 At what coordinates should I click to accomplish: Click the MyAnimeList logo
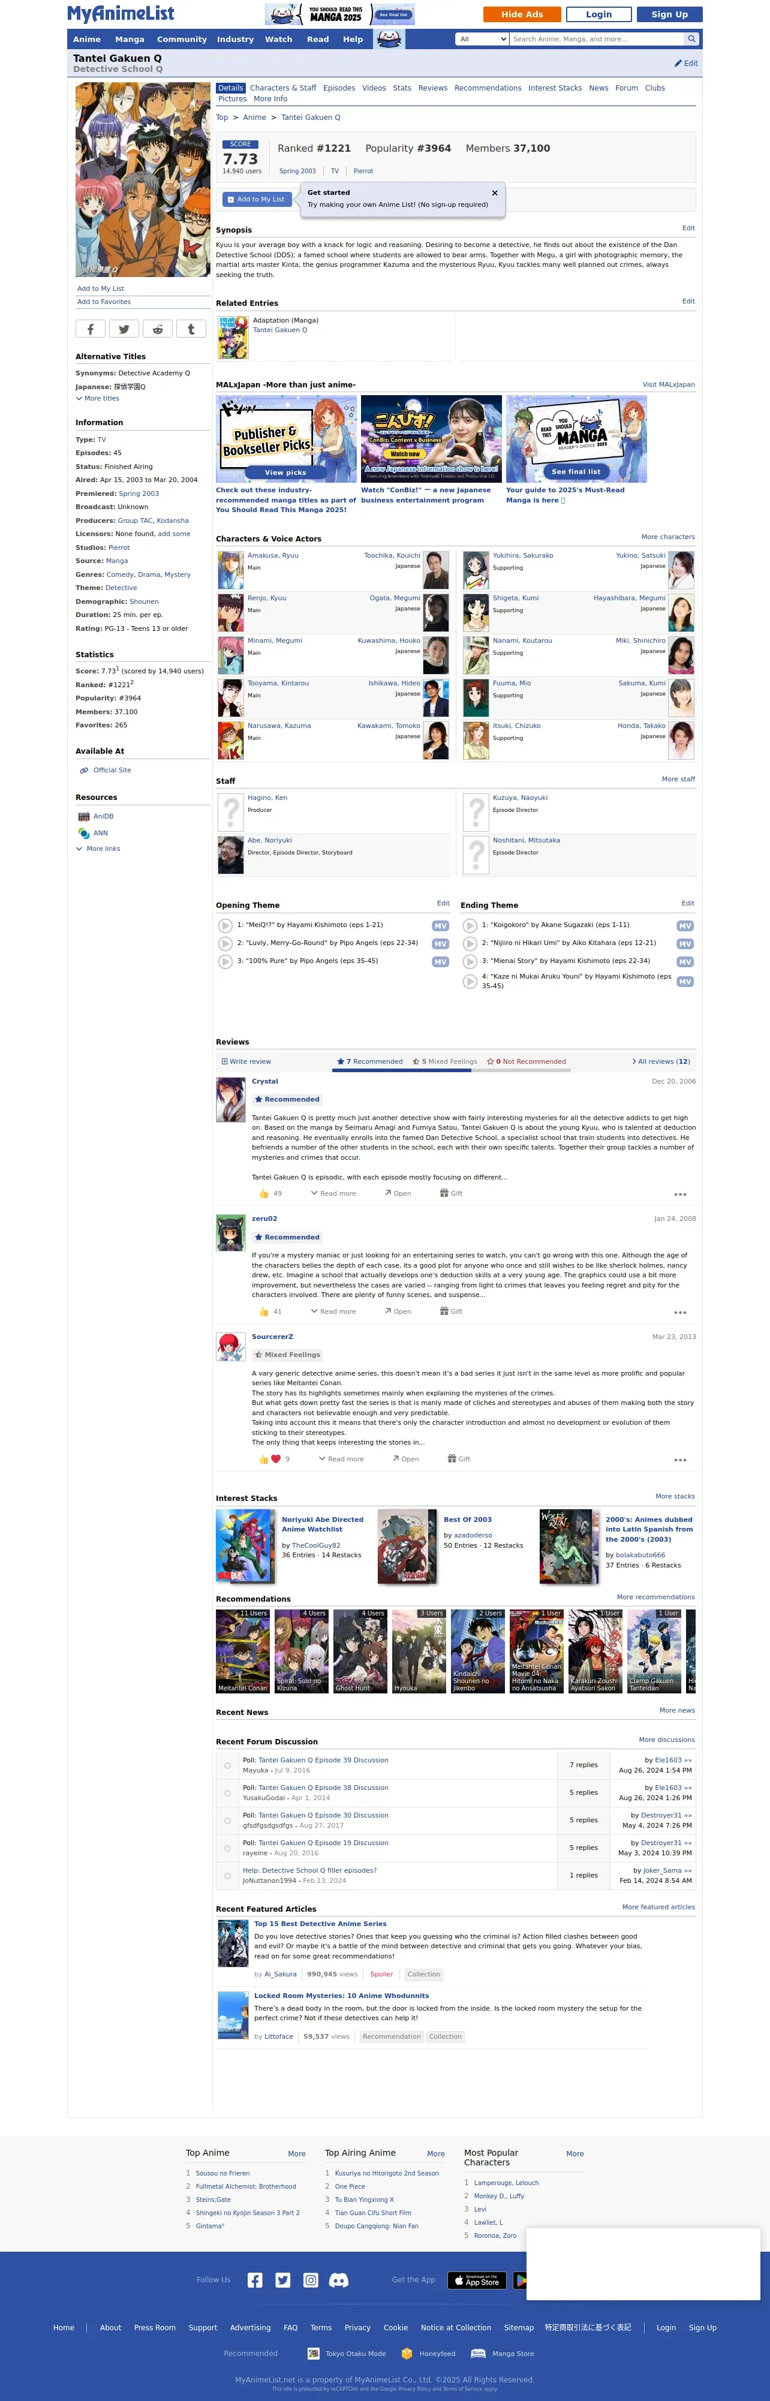[121, 14]
